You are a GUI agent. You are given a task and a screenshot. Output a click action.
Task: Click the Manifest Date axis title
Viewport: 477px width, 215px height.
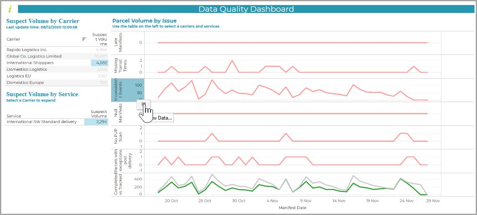[x=292, y=208]
